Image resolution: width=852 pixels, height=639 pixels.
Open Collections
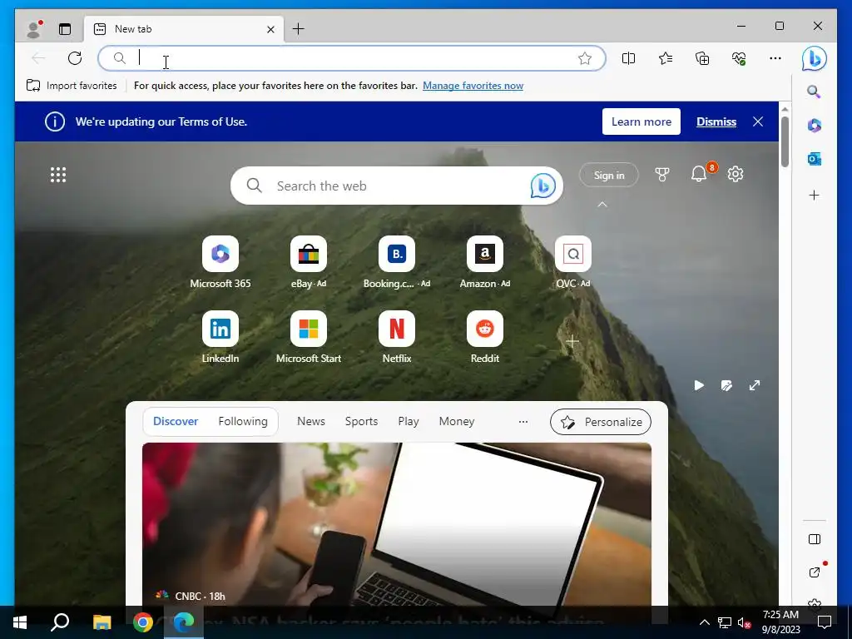coord(702,58)
